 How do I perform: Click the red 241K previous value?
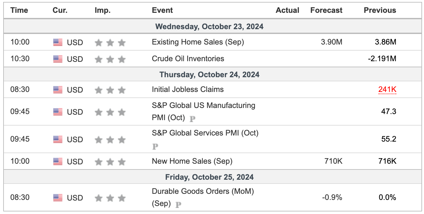pyautogui.click(x=387, y=89)
